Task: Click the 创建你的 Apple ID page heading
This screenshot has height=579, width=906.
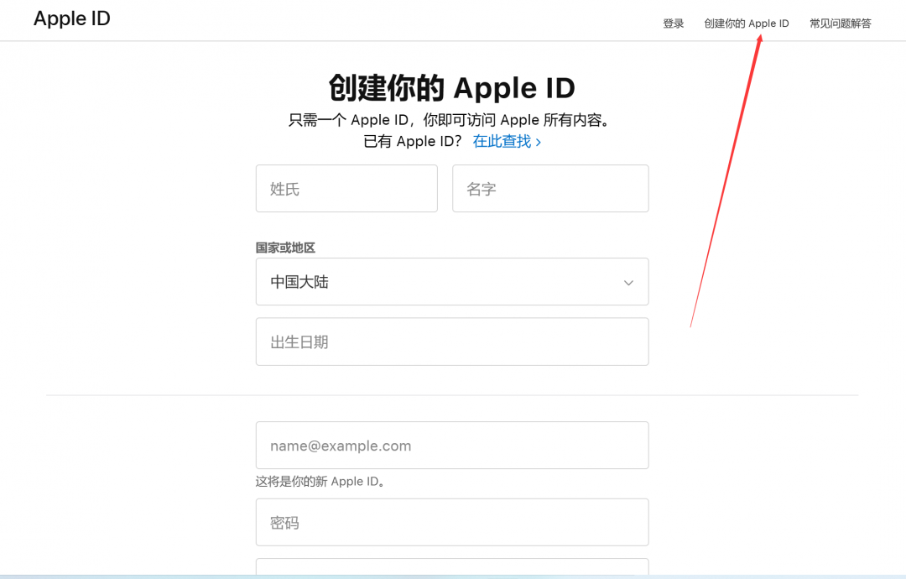Action: pos(452,88)
